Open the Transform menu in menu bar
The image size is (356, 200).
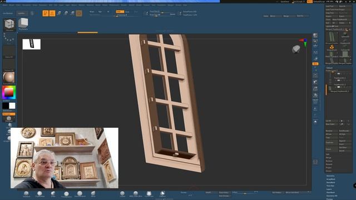point(161,5)
